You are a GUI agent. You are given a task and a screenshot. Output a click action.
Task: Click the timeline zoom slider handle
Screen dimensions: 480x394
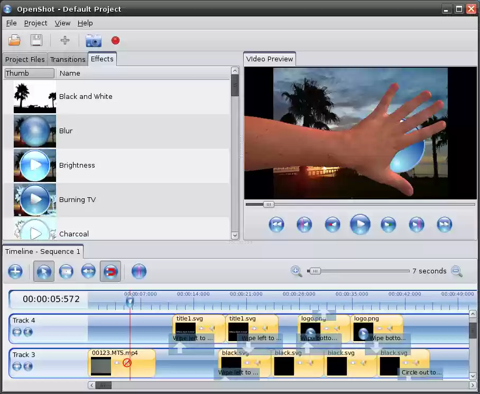pos(315,271)
